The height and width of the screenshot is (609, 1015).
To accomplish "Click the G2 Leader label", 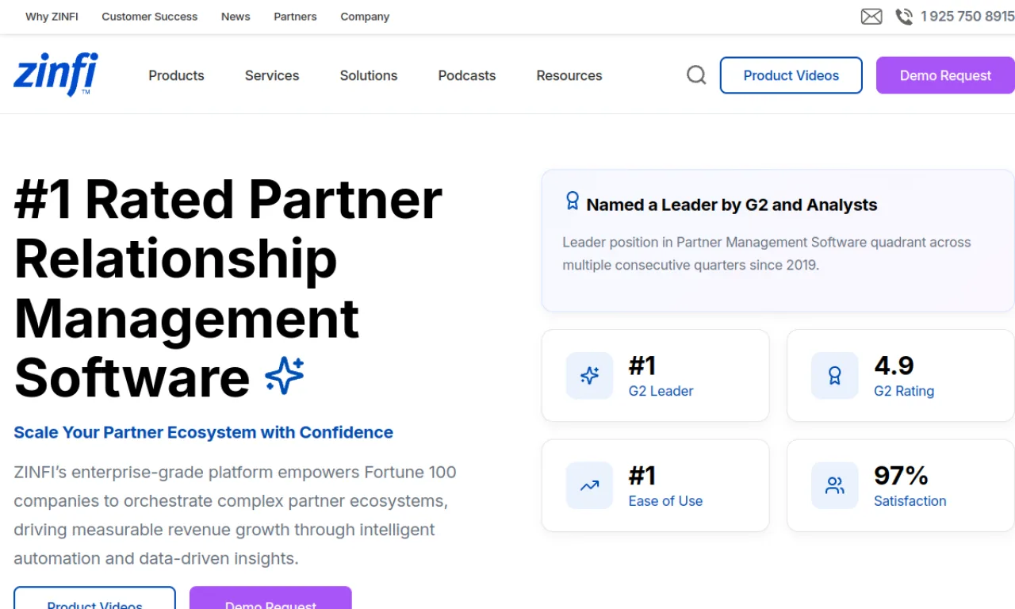I will click(661, 391).
